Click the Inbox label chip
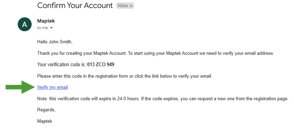 coord(125,6)
